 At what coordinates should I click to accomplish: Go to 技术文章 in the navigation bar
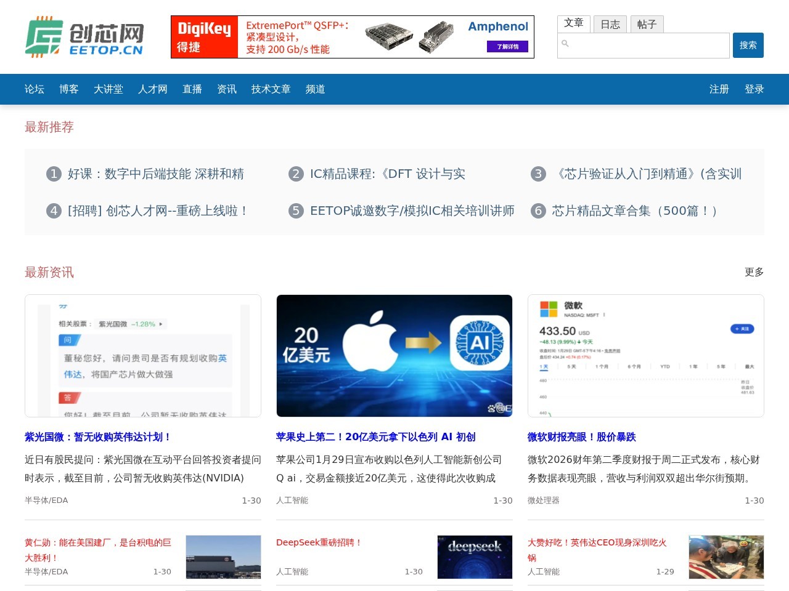[271, 89]
